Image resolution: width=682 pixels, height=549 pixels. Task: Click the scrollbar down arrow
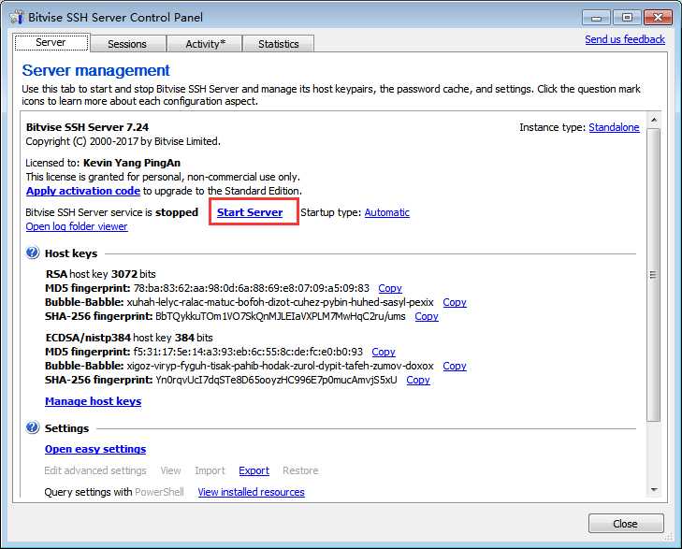(654, 490)
